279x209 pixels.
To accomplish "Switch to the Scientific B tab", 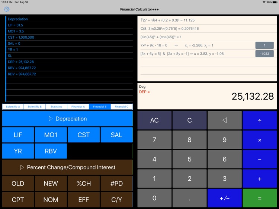I will [35, 107].
